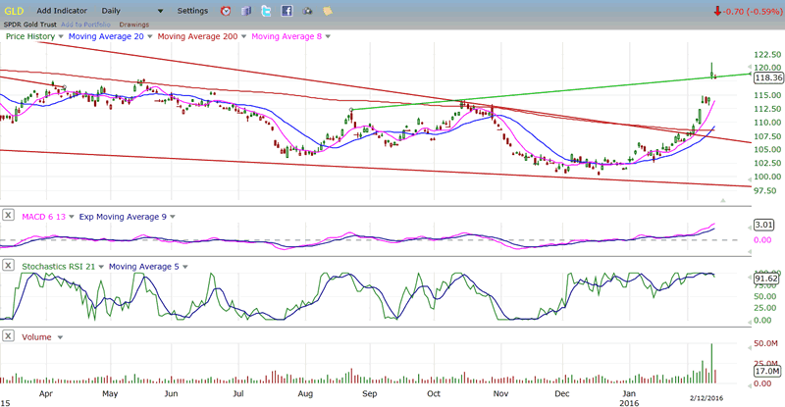This screenshot has width=785, height=407.
Task: Click the alarm clock alert icon
Action: coord(226,11)
